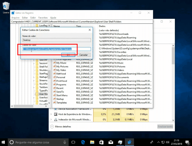Open Microsoft Store from taskbar
Screen dimensions: 192x146
[x=101, y=142]
